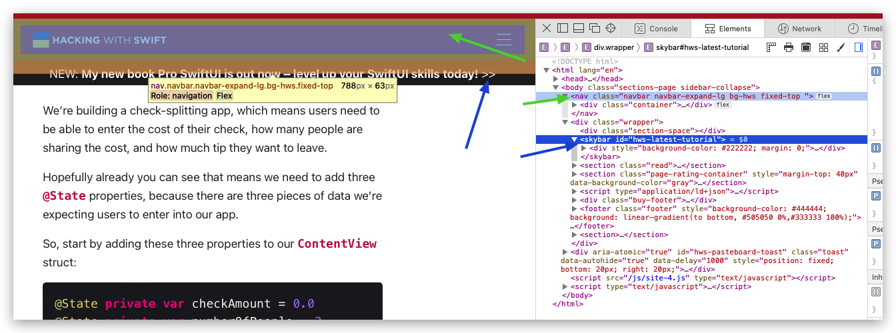This screenshot has height=333, width=896.
Task: Start element selection with the crosshair icon
Action: pos(610,28)
